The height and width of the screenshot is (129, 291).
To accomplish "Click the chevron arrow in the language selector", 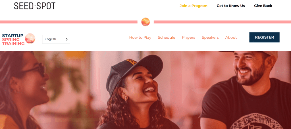I will (67, 39).
